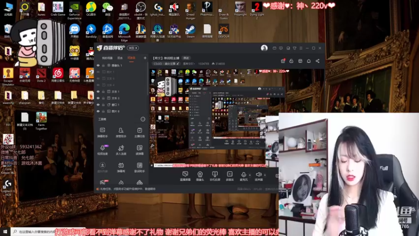Viewport: 419px width, 236px height.
Task: Click the room ID 1334765 text
Action: click(204, 63)
